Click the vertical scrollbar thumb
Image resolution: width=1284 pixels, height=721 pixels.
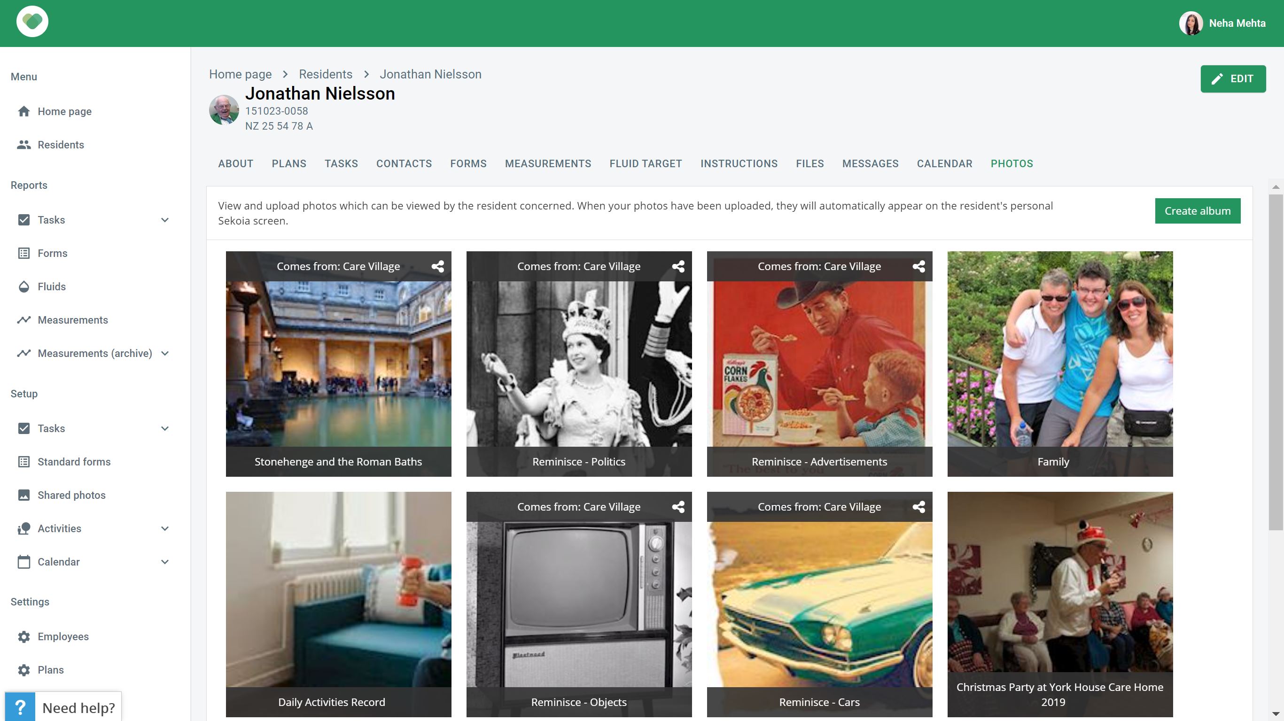1276,362
